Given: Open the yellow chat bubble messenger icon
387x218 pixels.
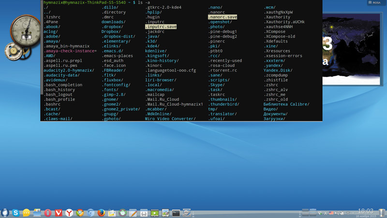Looking at the screenshot, I should 27,213.
